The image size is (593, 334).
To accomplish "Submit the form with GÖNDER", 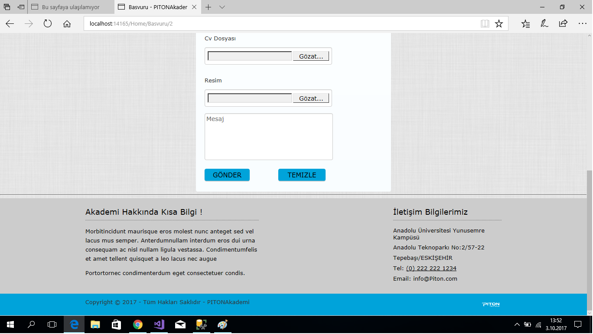I will tap(227, 175).
